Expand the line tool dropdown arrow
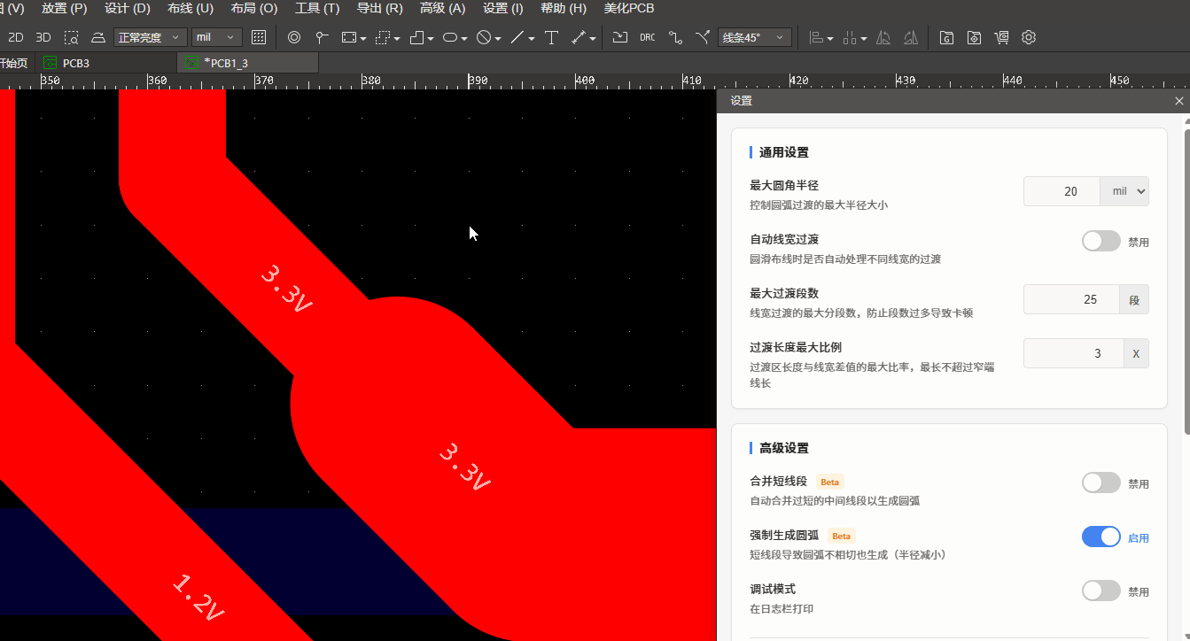Viewport: 1190px width, 641px height. [532, 39]
